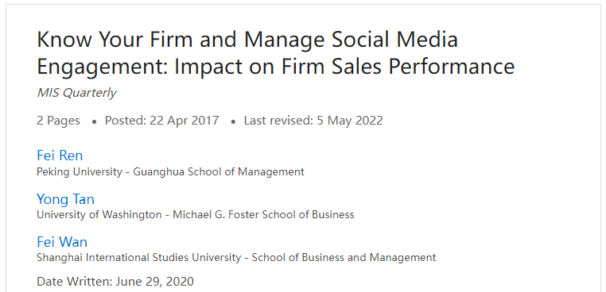Open the Fei Ren author link
This screenshot has height=292, width=606.
pyautogui.click(x=60, y=156)
